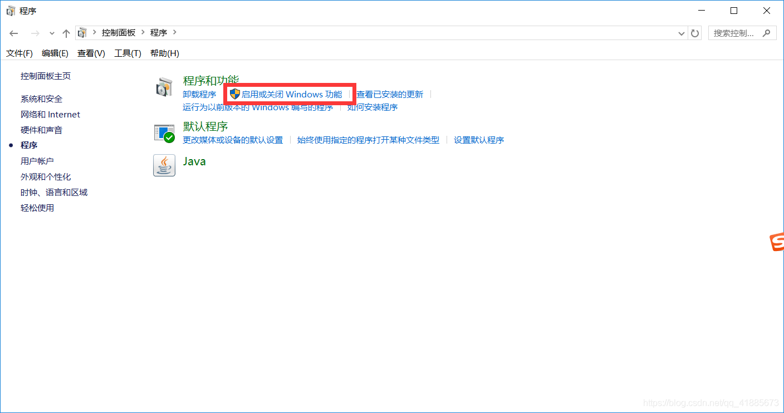Go to 外观和个性化 category

[x=46, y=177]
